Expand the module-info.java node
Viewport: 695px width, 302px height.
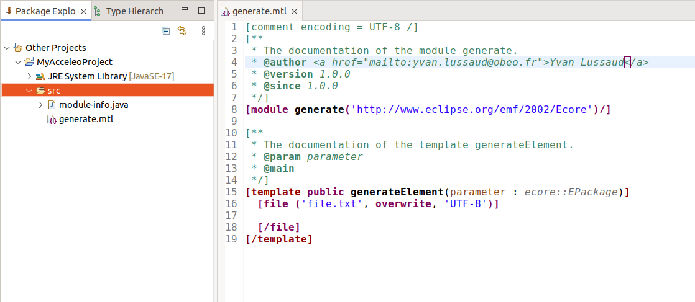pos(41,105)
